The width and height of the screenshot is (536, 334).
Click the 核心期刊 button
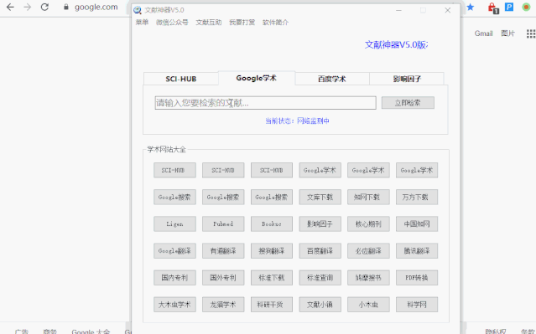point(368,224)
